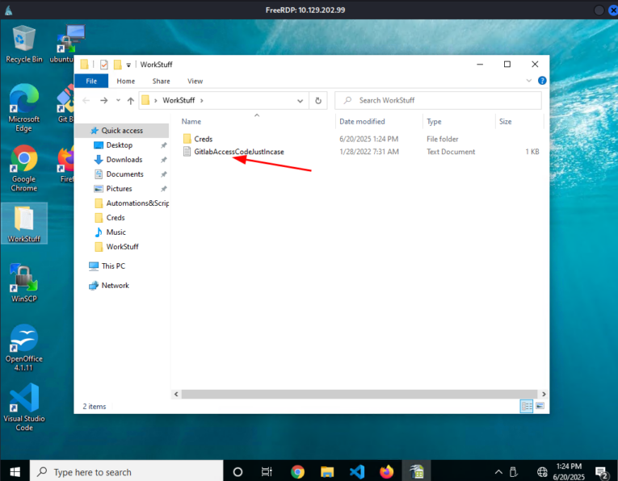This screenshot has width=618, height=481.
Task: Expand the ribbon with the chevron
Action: coord(530,81)
